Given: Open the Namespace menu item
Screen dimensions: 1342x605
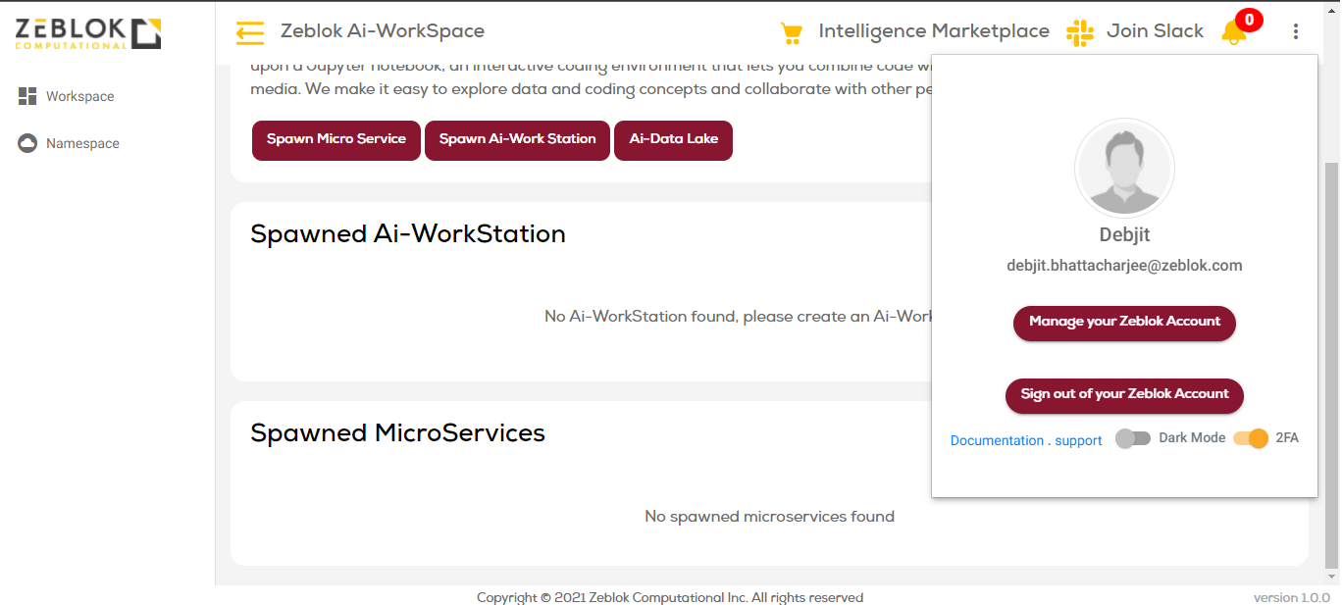Looking at the screenshot, I should [82, 143].
